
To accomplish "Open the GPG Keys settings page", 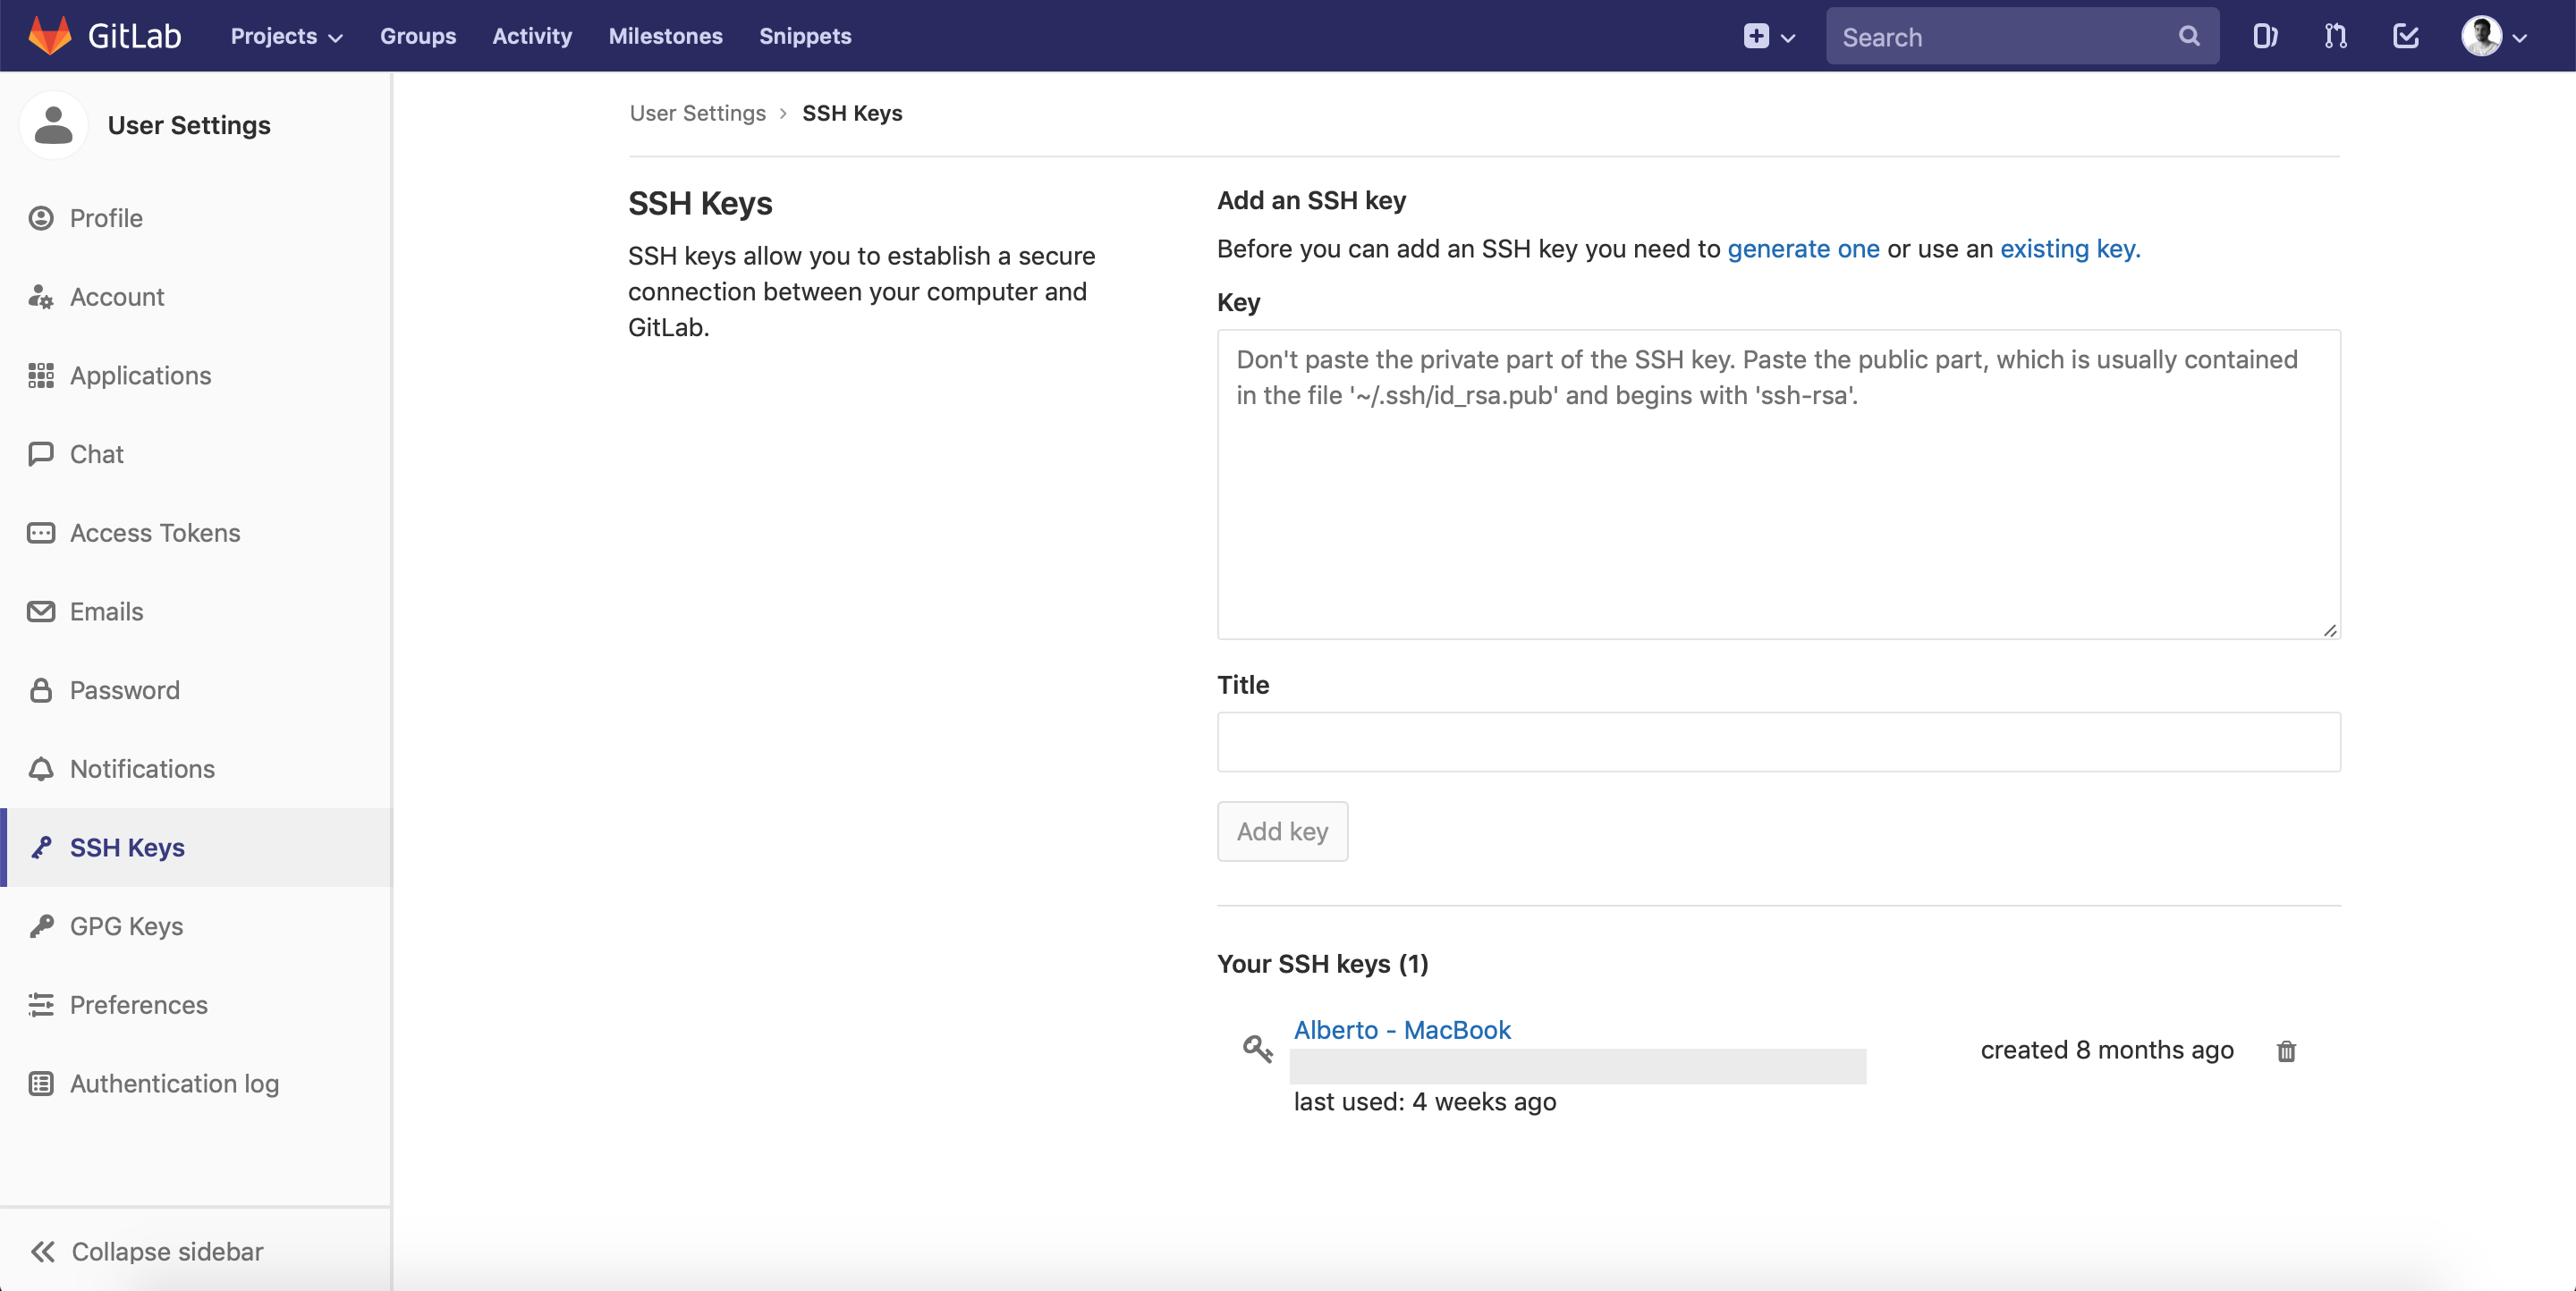I will (x=126, y=926).
